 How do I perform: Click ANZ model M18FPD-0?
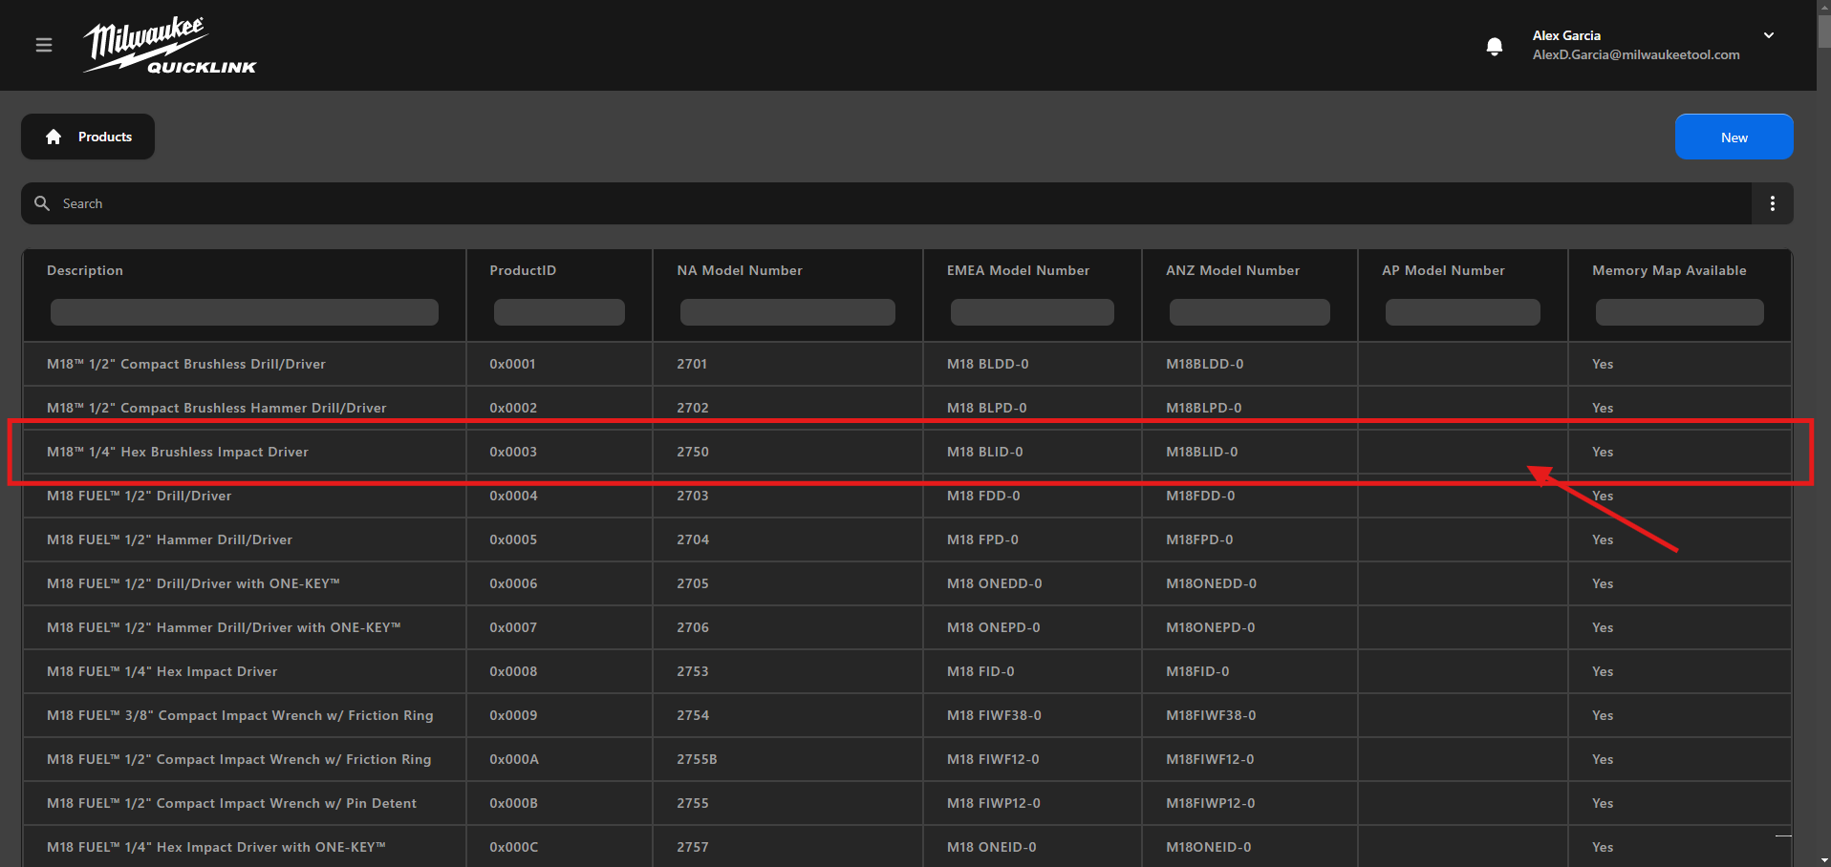pos(1199,539)
